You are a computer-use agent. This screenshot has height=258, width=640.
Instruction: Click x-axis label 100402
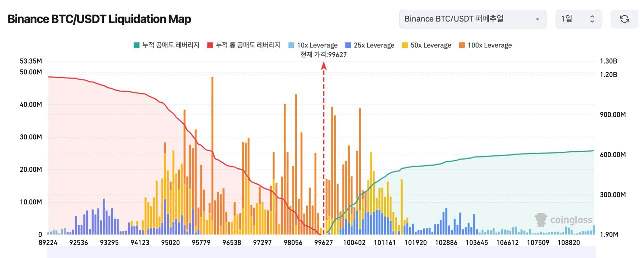click(354, 243)
